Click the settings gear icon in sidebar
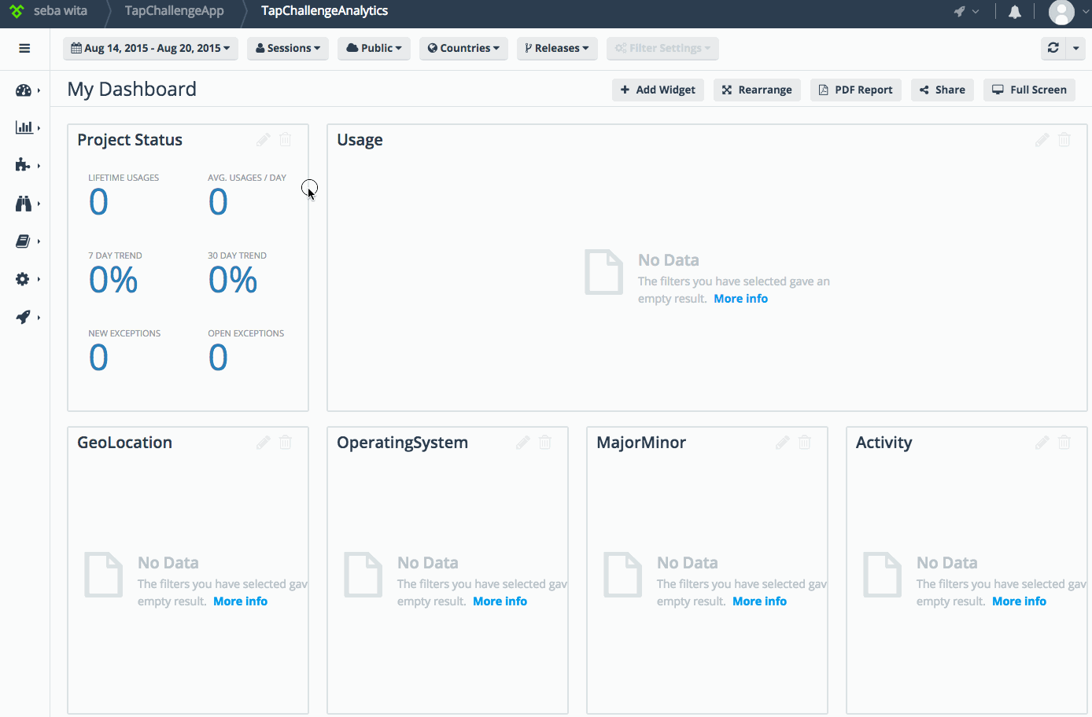 (23, 278)
